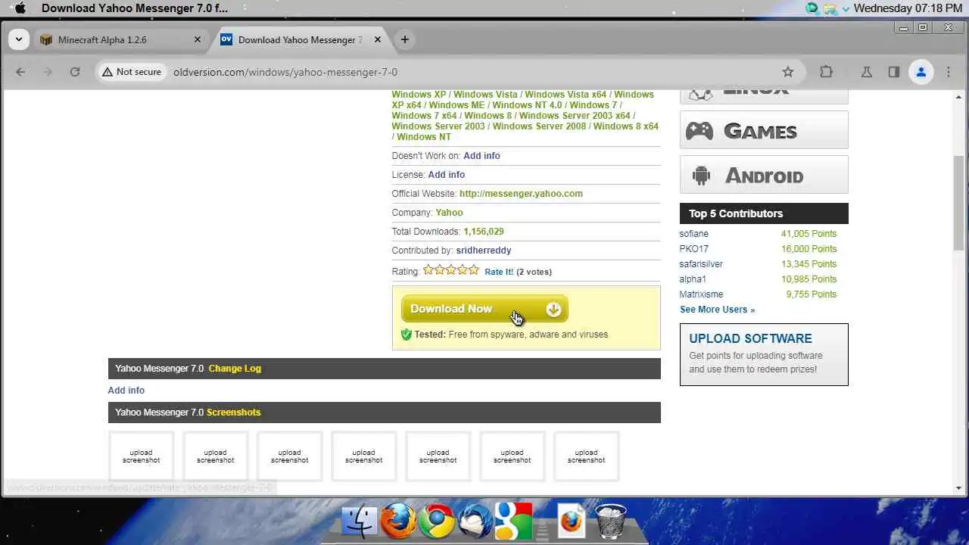Open contributor safarisilver
969x545 pixels.
[701, 264]
